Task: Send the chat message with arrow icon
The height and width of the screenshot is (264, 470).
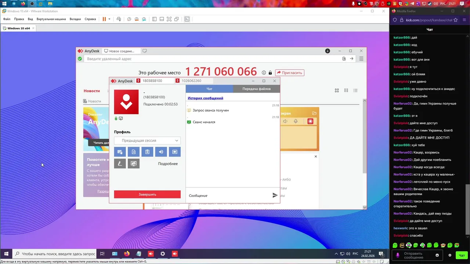Action: pos(275,195)
